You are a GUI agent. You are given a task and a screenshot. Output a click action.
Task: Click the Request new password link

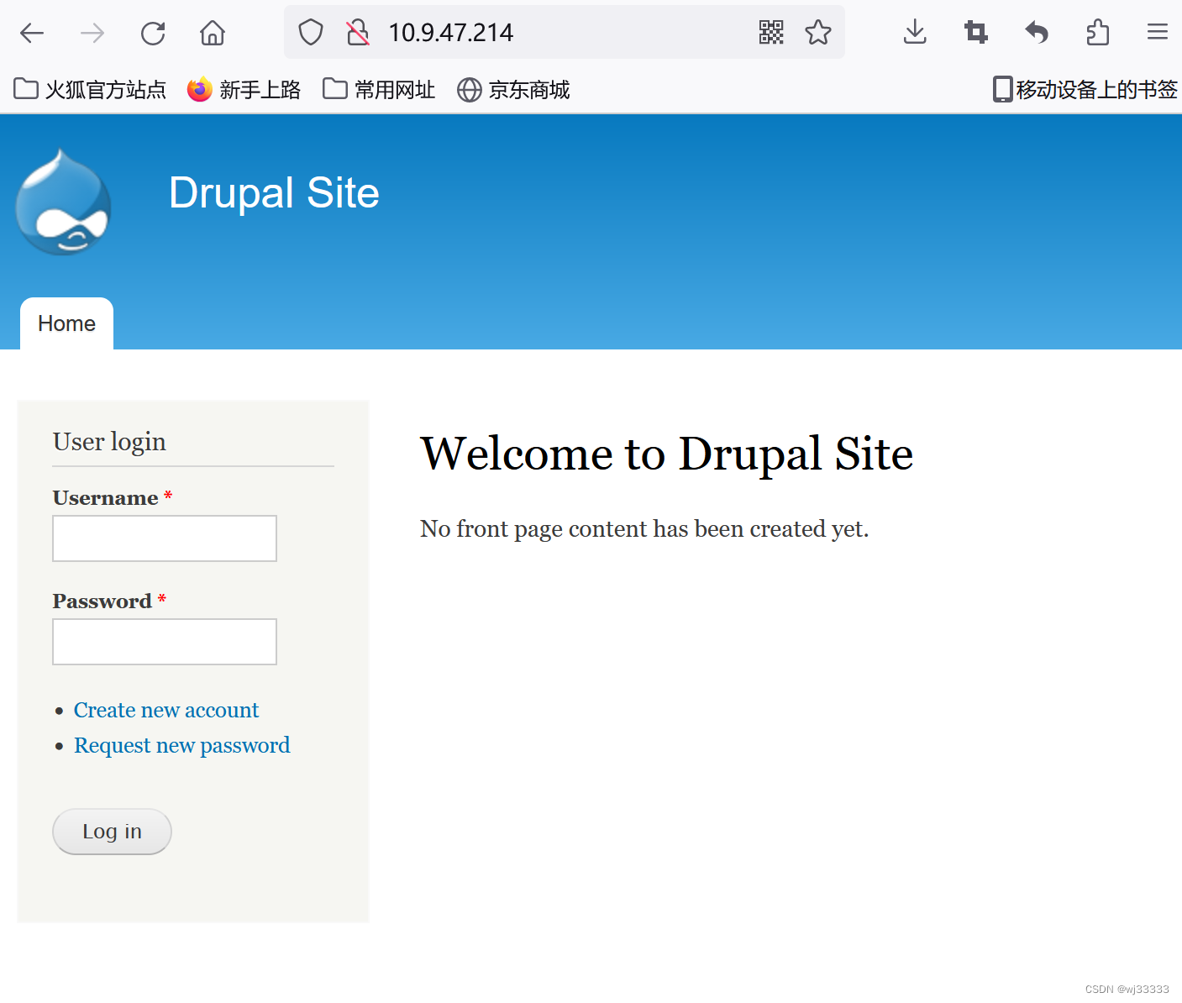coord(181,745)
